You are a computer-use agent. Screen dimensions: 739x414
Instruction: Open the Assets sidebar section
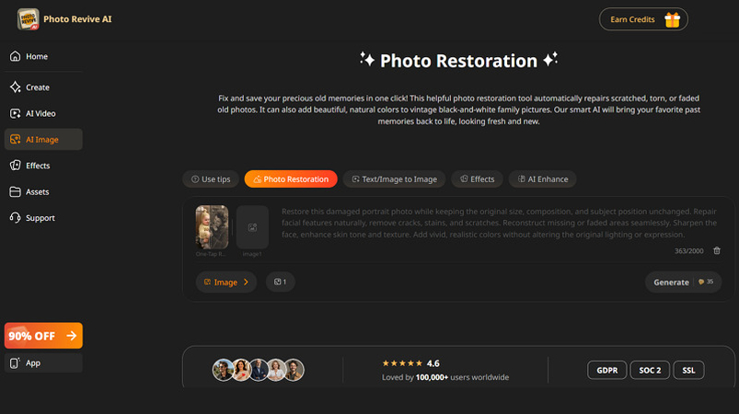click(x=43, y=191)
